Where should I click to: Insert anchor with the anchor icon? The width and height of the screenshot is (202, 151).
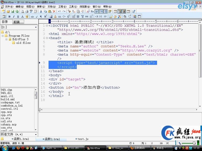55,17
